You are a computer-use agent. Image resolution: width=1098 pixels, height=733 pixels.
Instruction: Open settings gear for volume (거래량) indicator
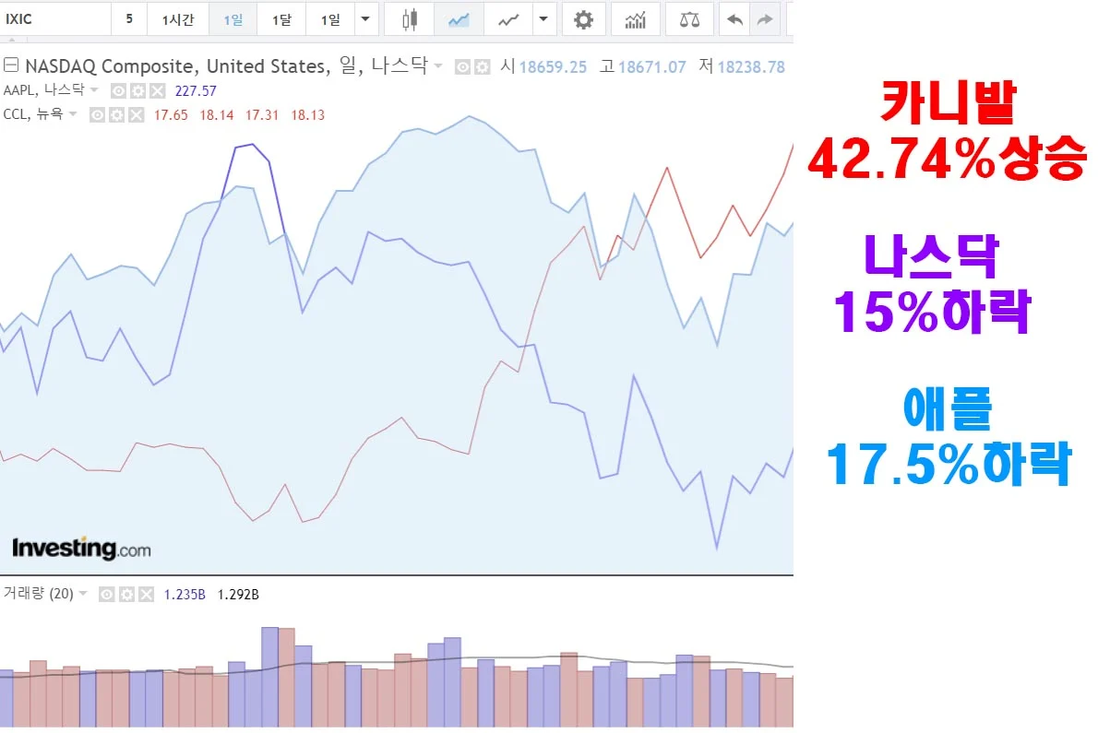pyautogui.click(x=126, y=595)
